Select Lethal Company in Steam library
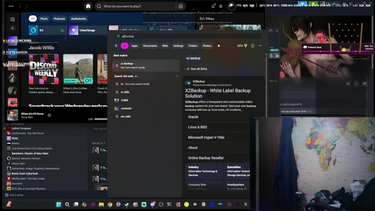The height and width of the screenshot is (211, 375). coord(21,128)
